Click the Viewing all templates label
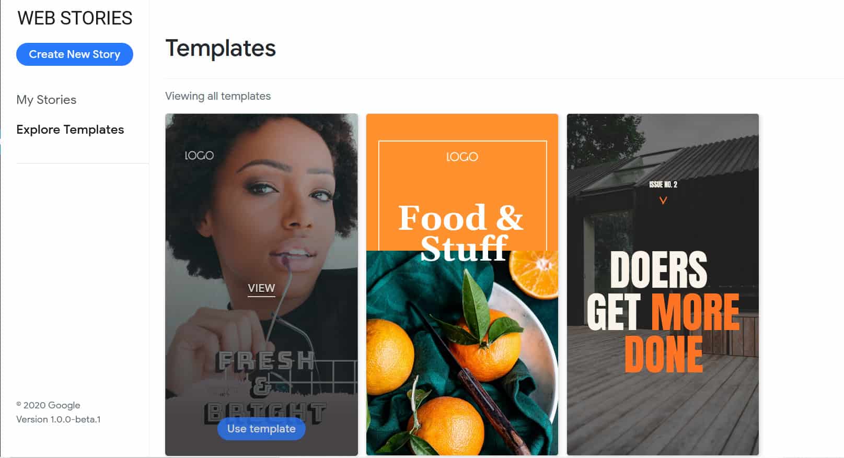 pyautogui.click(x=218, y=96)
